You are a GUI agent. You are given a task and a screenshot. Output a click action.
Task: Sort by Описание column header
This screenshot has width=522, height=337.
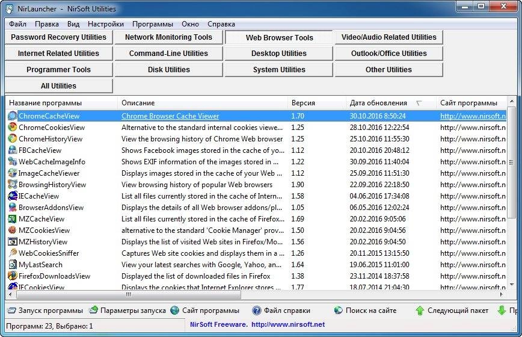click(203, 103)
